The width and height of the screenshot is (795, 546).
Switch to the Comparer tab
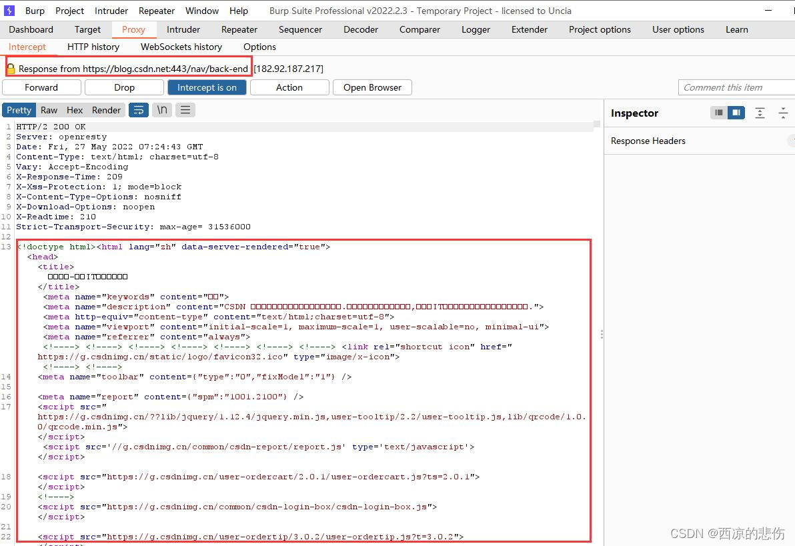coord(420,29)
